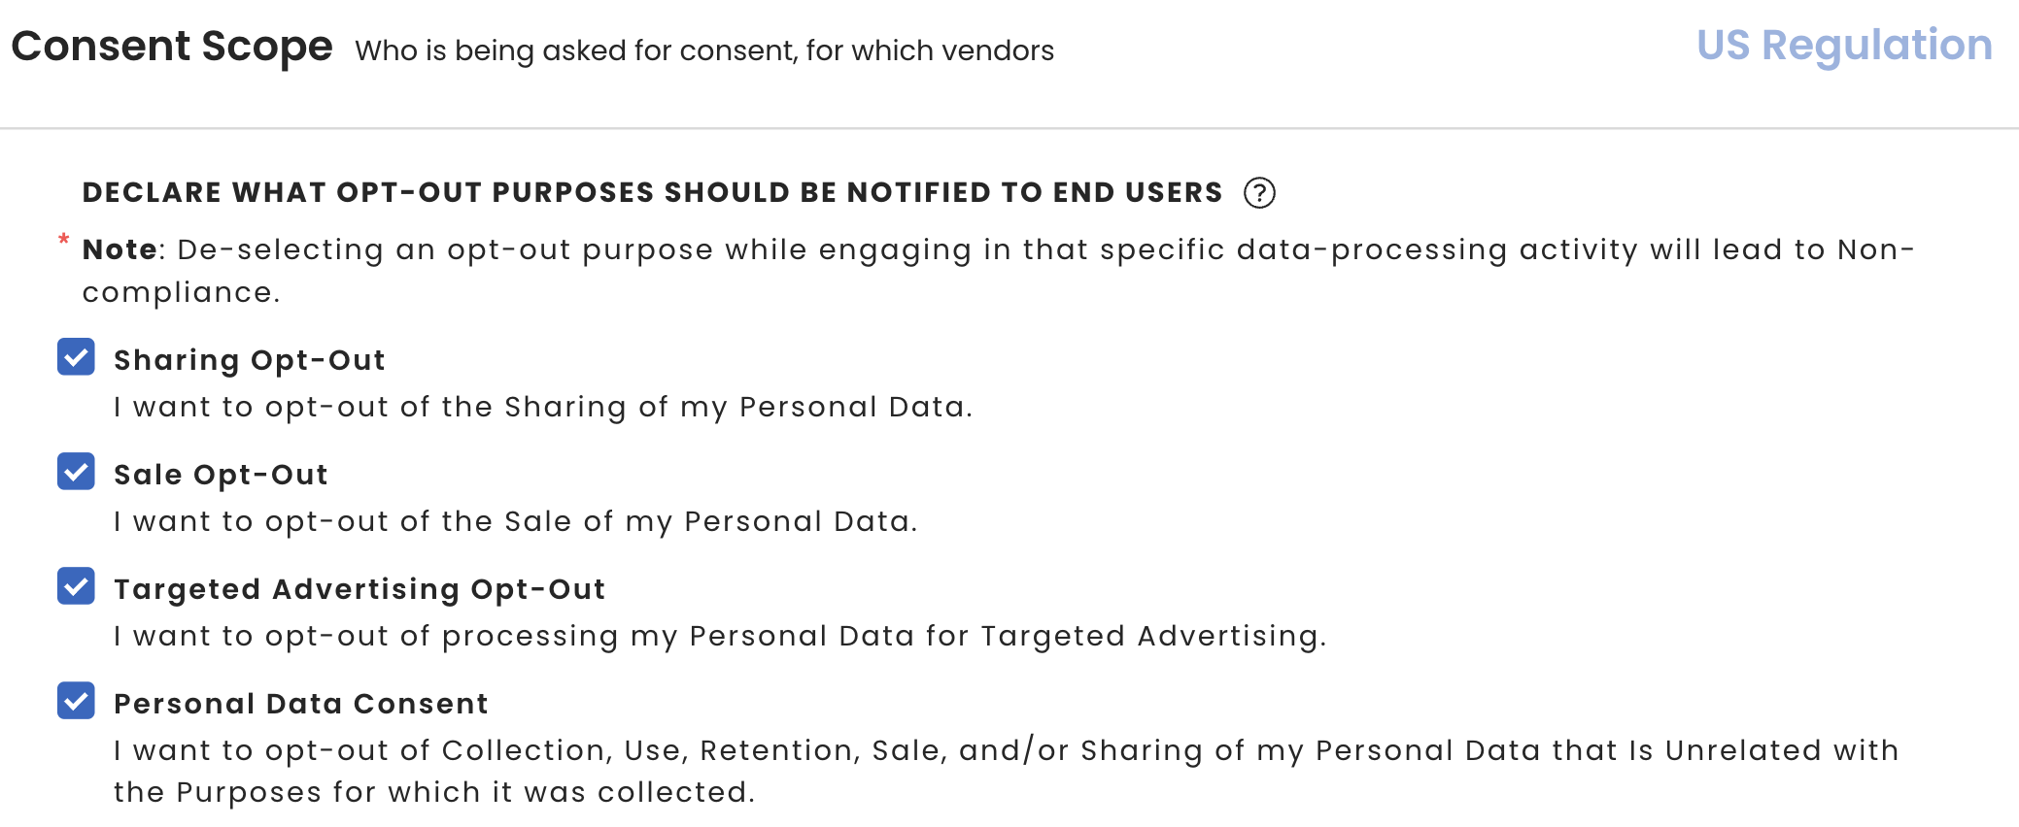
Task: Click the bold 'Note' word
Action: click(120, 249)
